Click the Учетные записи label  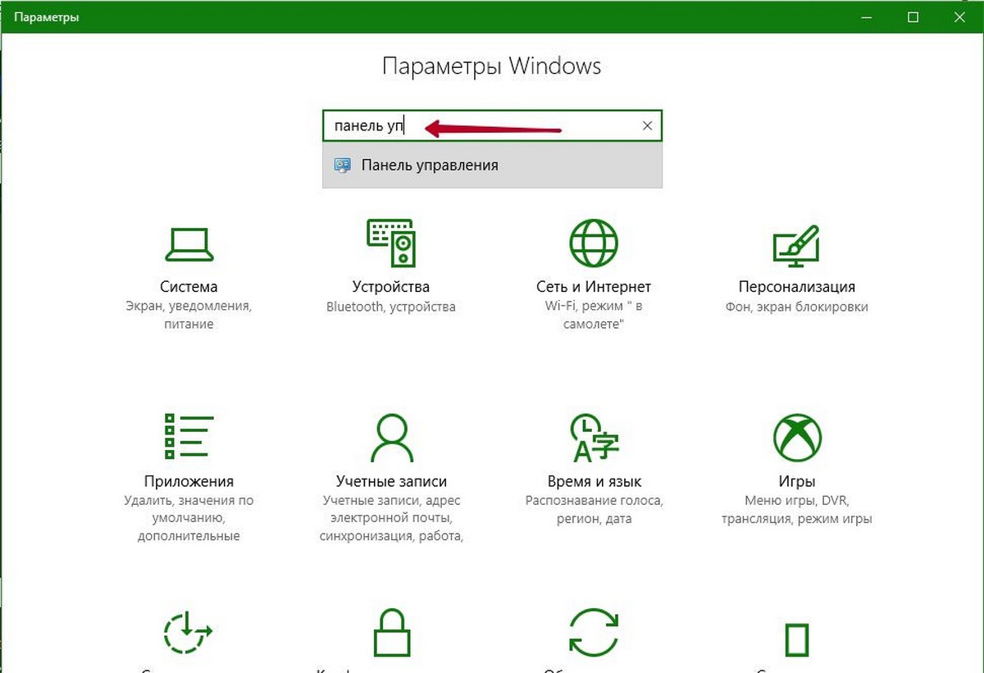tap(391, 481)
